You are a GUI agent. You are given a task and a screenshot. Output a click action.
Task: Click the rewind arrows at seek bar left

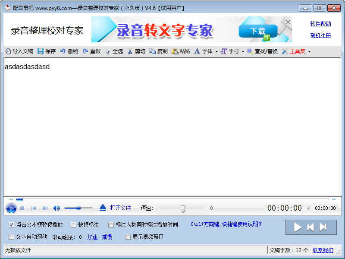[11, 199]
